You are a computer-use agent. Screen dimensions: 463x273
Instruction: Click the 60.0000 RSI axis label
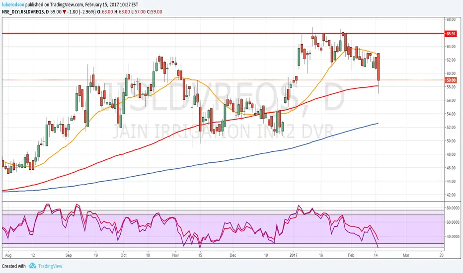click(x=453, y=222)
